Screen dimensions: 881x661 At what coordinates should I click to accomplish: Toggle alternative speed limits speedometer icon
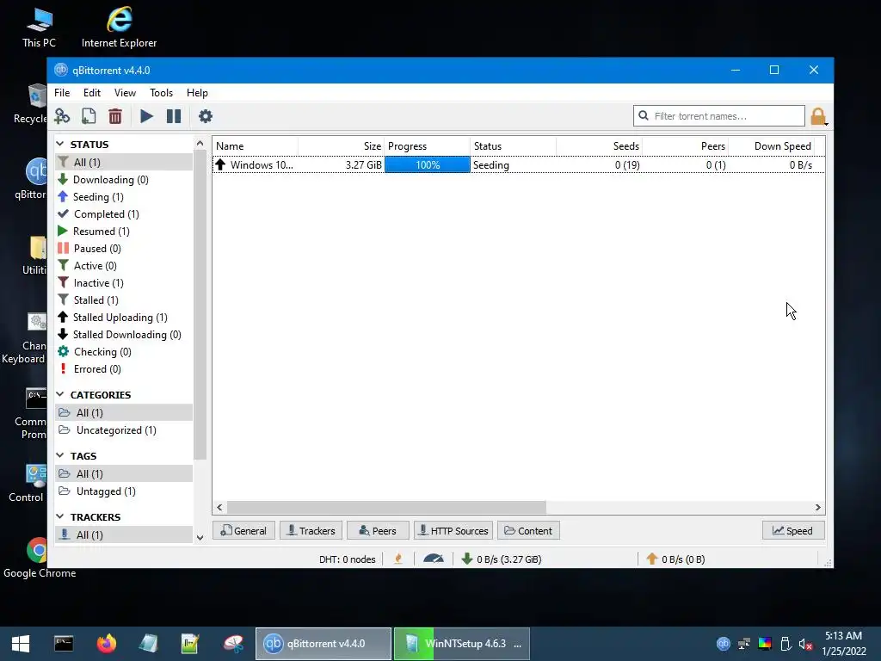(x=434, y=559)
